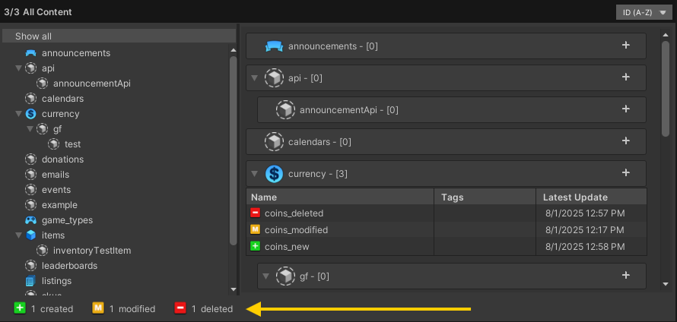The width and height of the screenshot is (677, 322).
Task: Click the red deleted icon beside coins_deleted
Action: [x=255, y=213]
